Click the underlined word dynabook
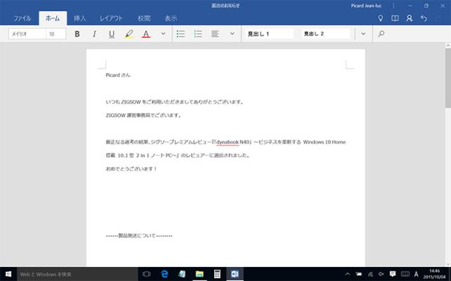 (228, 142)
